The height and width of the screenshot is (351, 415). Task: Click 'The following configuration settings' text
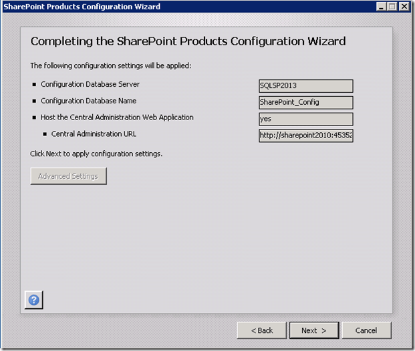click(x=111, y=66)
